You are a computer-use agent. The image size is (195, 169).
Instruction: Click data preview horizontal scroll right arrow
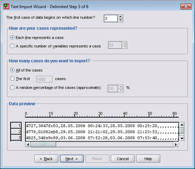[176, 144]
